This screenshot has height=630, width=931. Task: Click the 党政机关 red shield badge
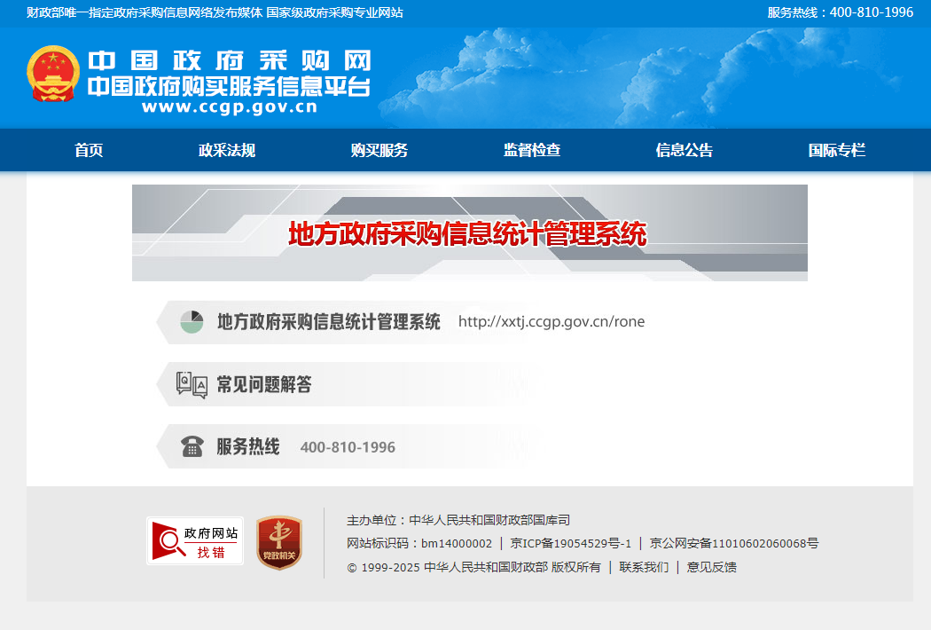tap(279, 542)
